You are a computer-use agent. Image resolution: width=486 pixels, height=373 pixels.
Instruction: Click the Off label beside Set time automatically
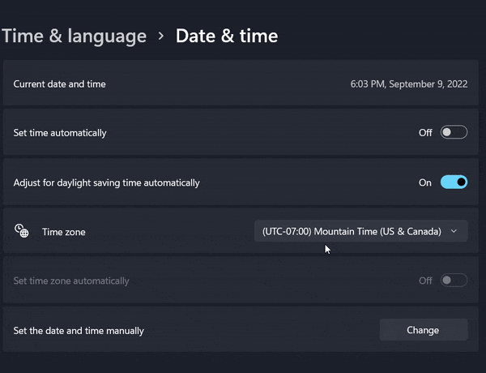425,133
